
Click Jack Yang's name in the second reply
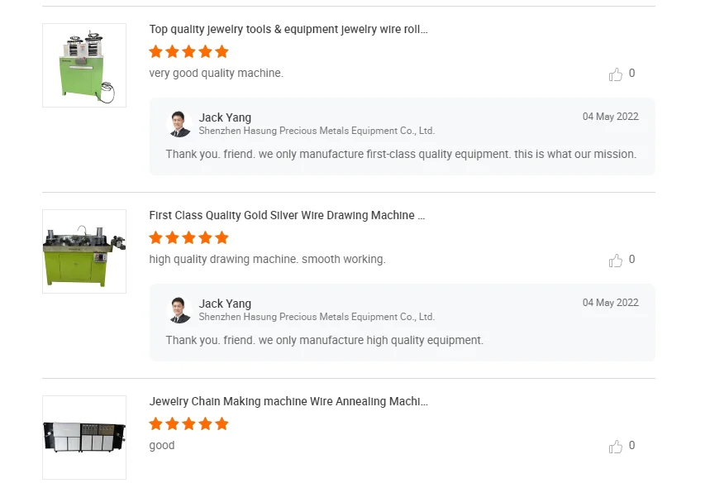pyautogui.click(x=225, y=304)
